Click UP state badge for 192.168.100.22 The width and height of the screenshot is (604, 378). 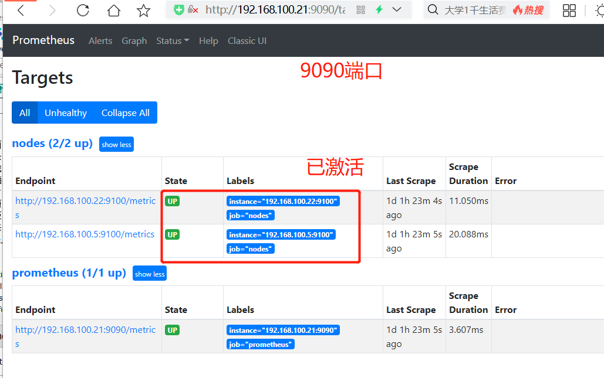pos(172,201)
